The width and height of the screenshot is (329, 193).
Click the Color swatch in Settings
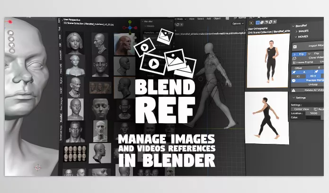(x=313, y=117)
